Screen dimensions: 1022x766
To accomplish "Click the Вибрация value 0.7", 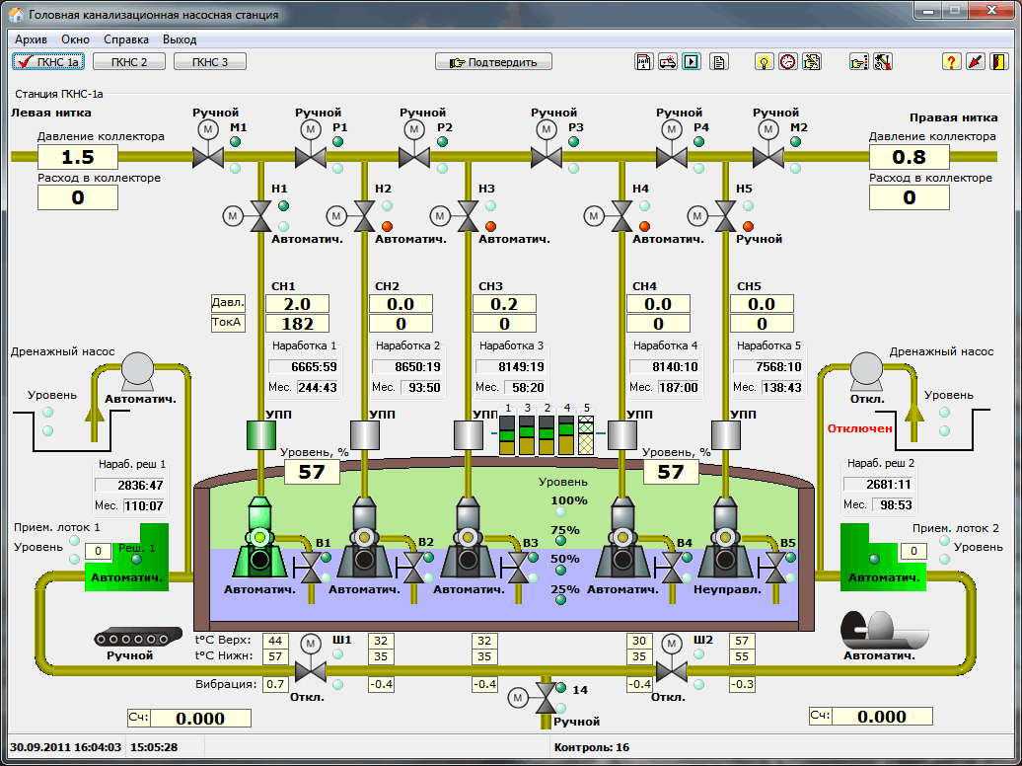I will (x=275, y=684).
